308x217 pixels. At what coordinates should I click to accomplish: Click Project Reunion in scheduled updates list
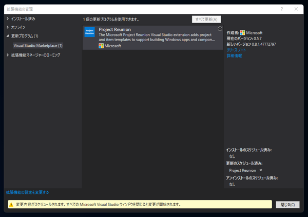click(x=242, y=170)
